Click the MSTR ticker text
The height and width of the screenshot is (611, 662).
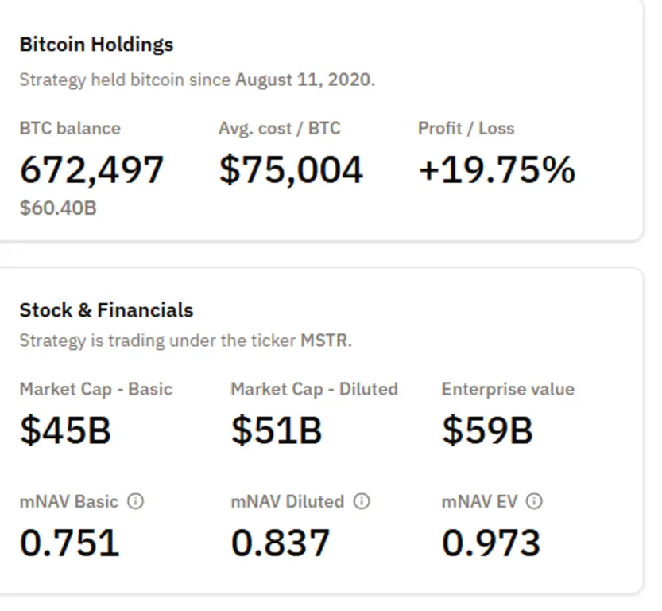324,341
